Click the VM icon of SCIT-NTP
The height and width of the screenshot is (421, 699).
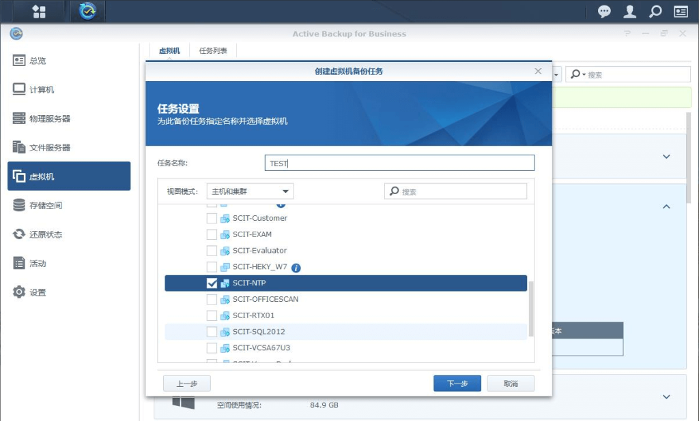point(225,283)
